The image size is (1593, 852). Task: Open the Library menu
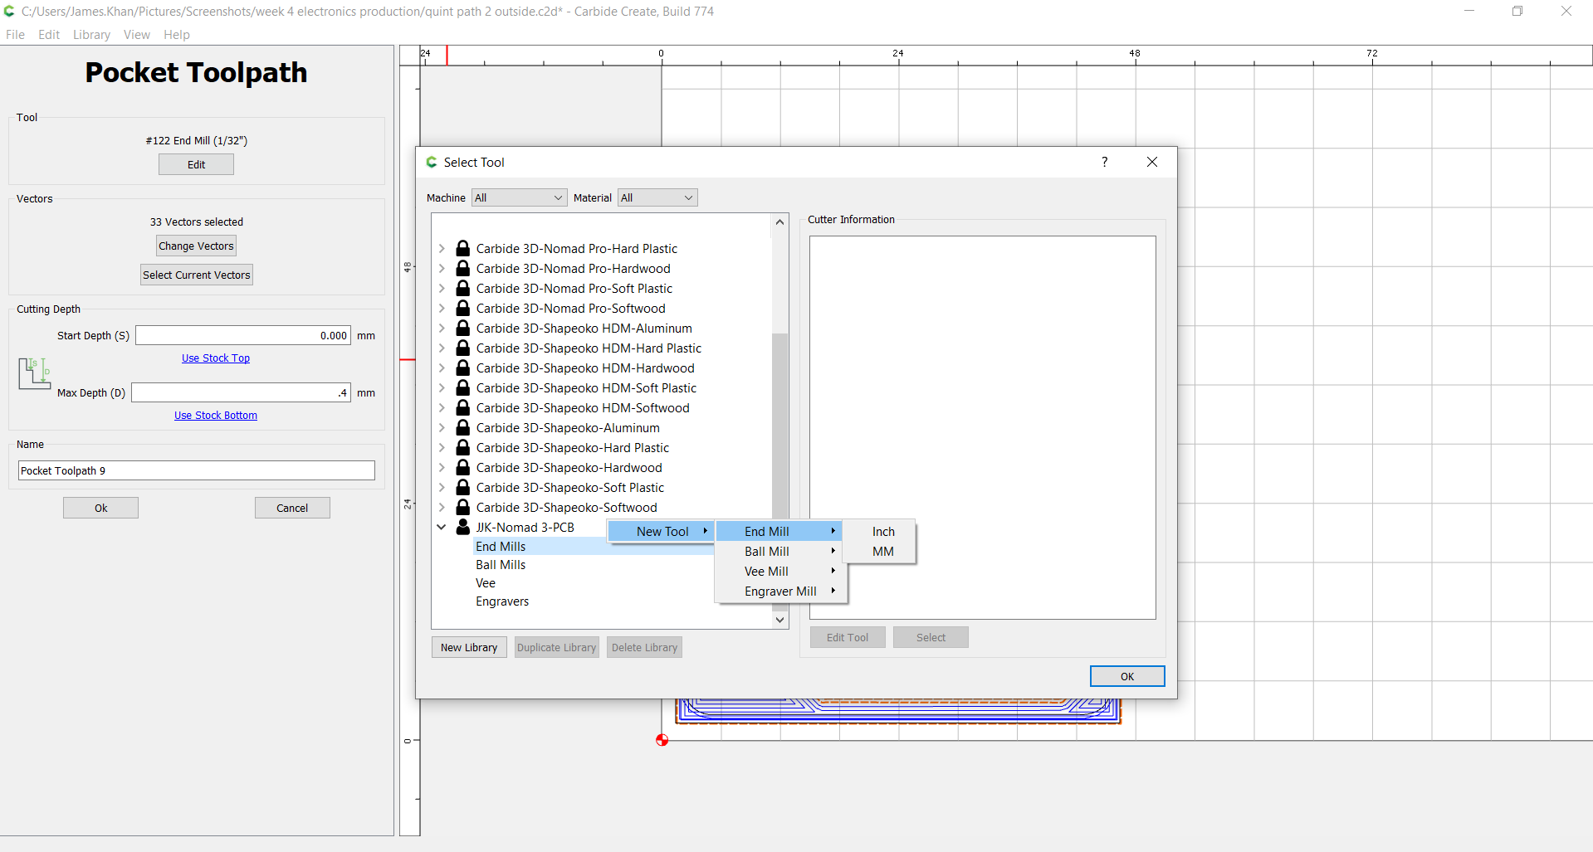pos(91,34)
